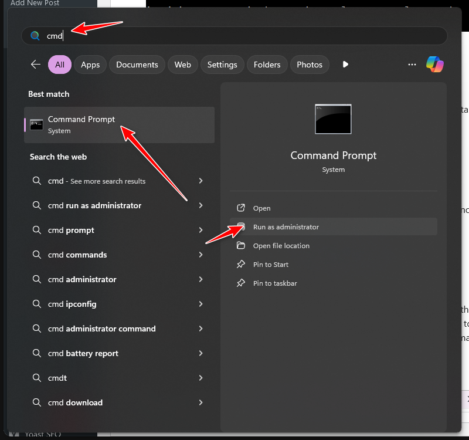Image resolution: width=469 pixels, height=440 pixels.
Task: Click the Command Prompt icon in Best match
Action: coord(36,124)
